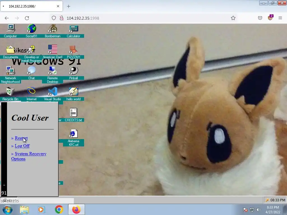Click the network tray icon
287x215 pixels.
tap(252, 210)
